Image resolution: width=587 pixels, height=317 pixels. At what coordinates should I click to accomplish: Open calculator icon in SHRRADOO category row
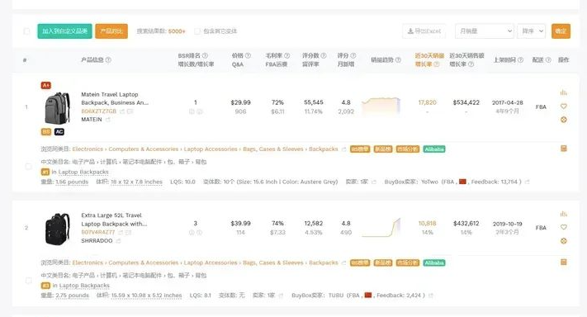coord(563,262)
